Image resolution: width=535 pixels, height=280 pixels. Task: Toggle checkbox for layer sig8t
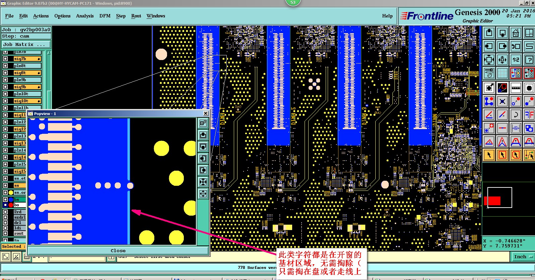[x=5, y=73]
